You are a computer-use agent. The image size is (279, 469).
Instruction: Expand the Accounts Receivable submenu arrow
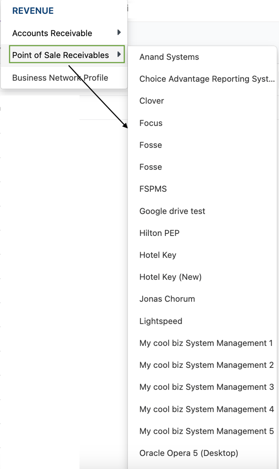119,32
